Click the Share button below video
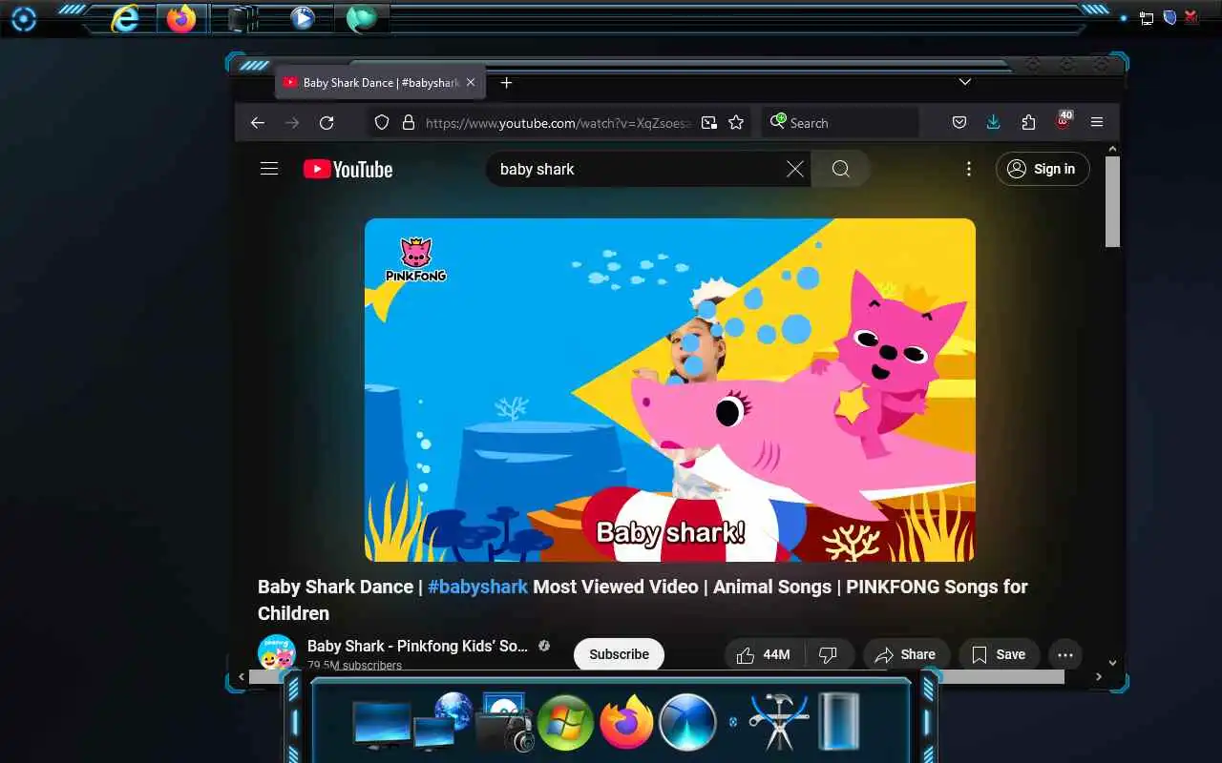 click(906, 654)
